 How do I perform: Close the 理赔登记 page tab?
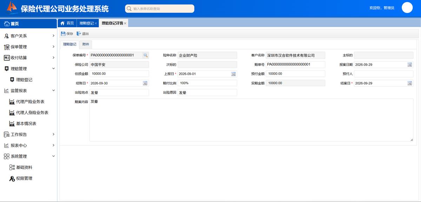tap(96, 23)
